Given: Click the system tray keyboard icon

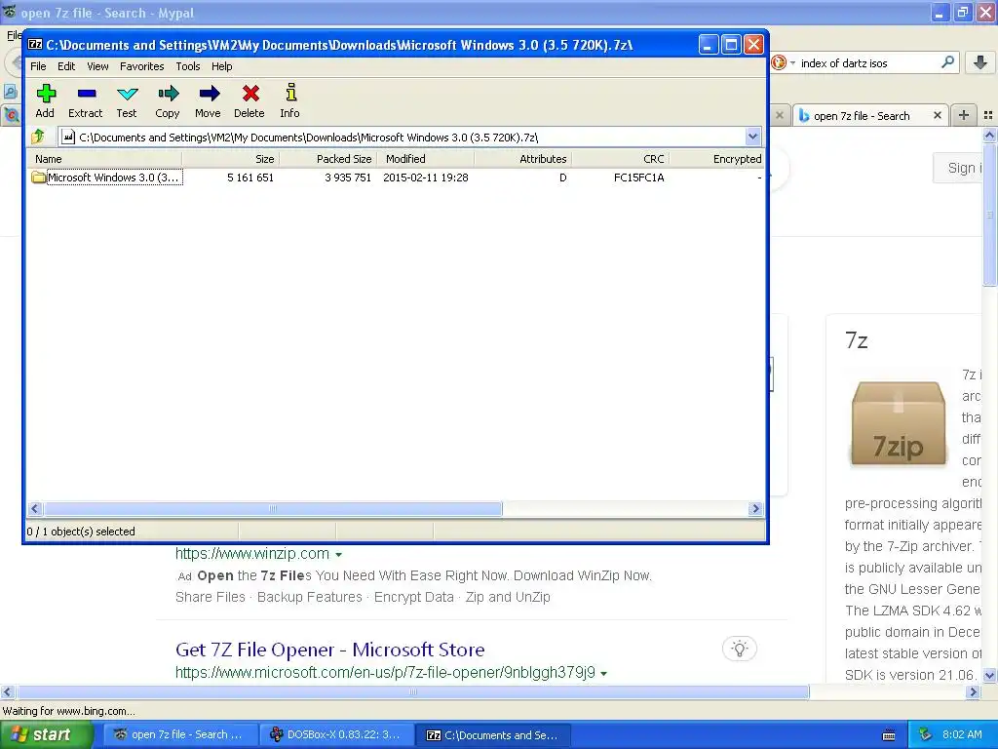Looking at the screenshot, I should point(889,735).
